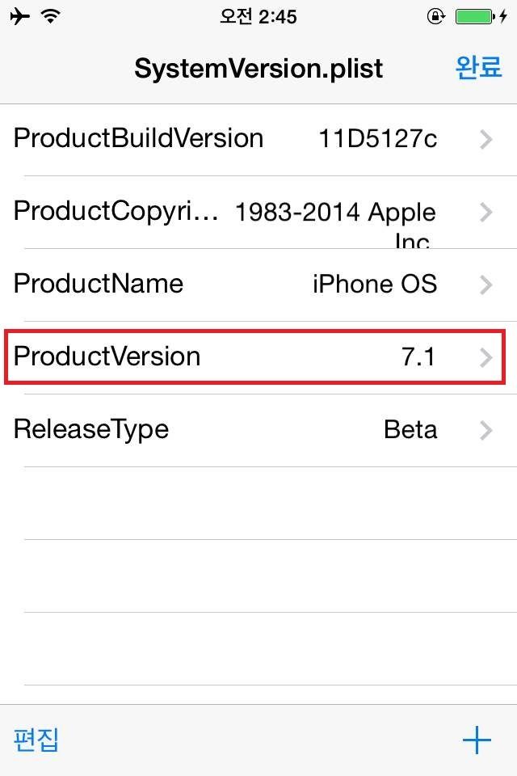The height and width of the screenshot is (776, 517).
Task: Tap the 편집 (Edit) button
Action: 36,740
